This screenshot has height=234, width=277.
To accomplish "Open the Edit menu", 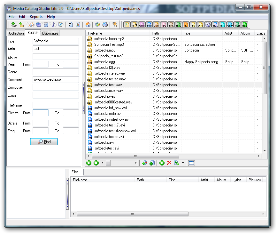I will coord(22,17).
